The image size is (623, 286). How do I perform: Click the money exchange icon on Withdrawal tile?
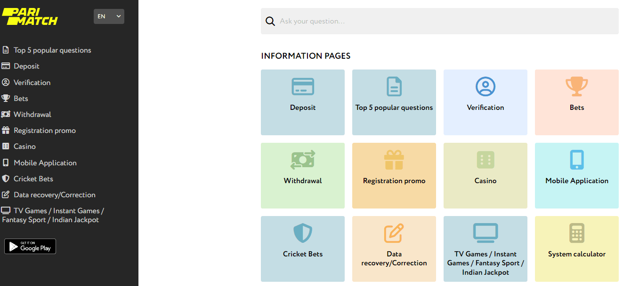click(303, 160)
